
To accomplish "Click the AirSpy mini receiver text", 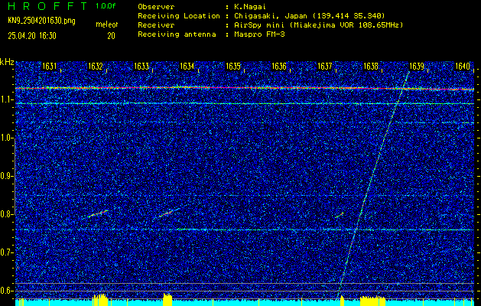I will (318, 25).
